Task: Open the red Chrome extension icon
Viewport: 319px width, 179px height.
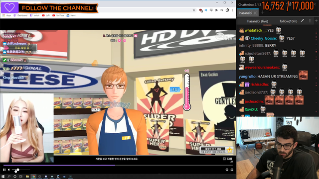Action: coord(201,10)
